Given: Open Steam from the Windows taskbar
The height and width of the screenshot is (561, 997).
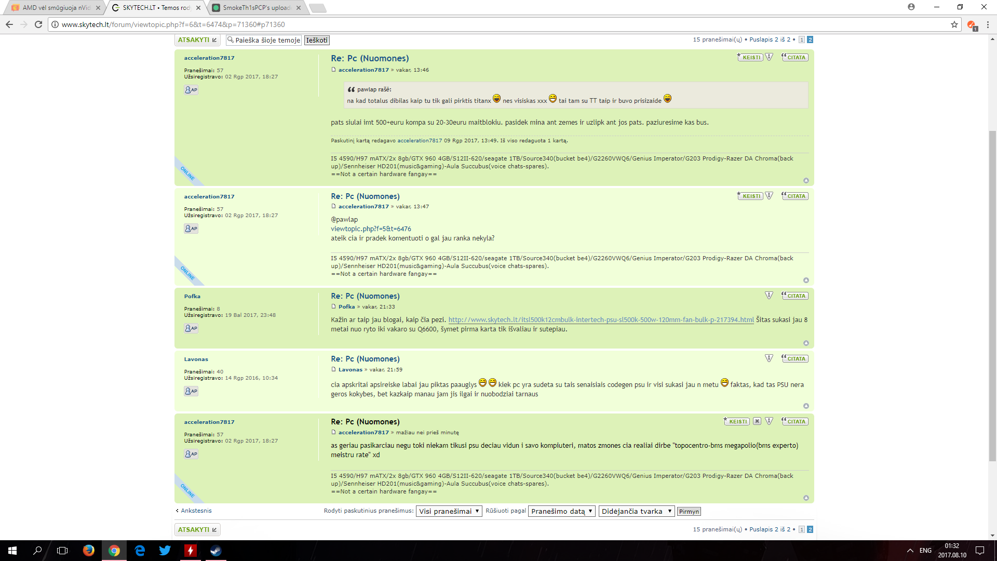Looking at the screenshot, I should [x=215, y=551].
